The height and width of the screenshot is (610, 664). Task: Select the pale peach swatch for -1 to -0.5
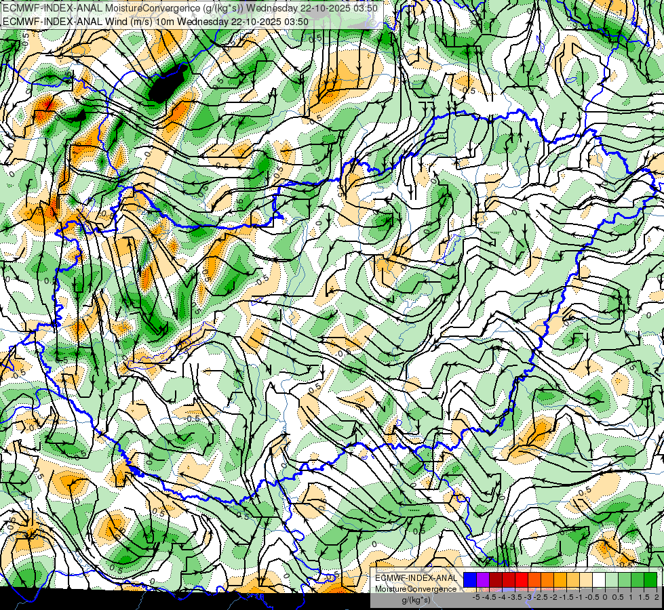(x=586, y=580)
